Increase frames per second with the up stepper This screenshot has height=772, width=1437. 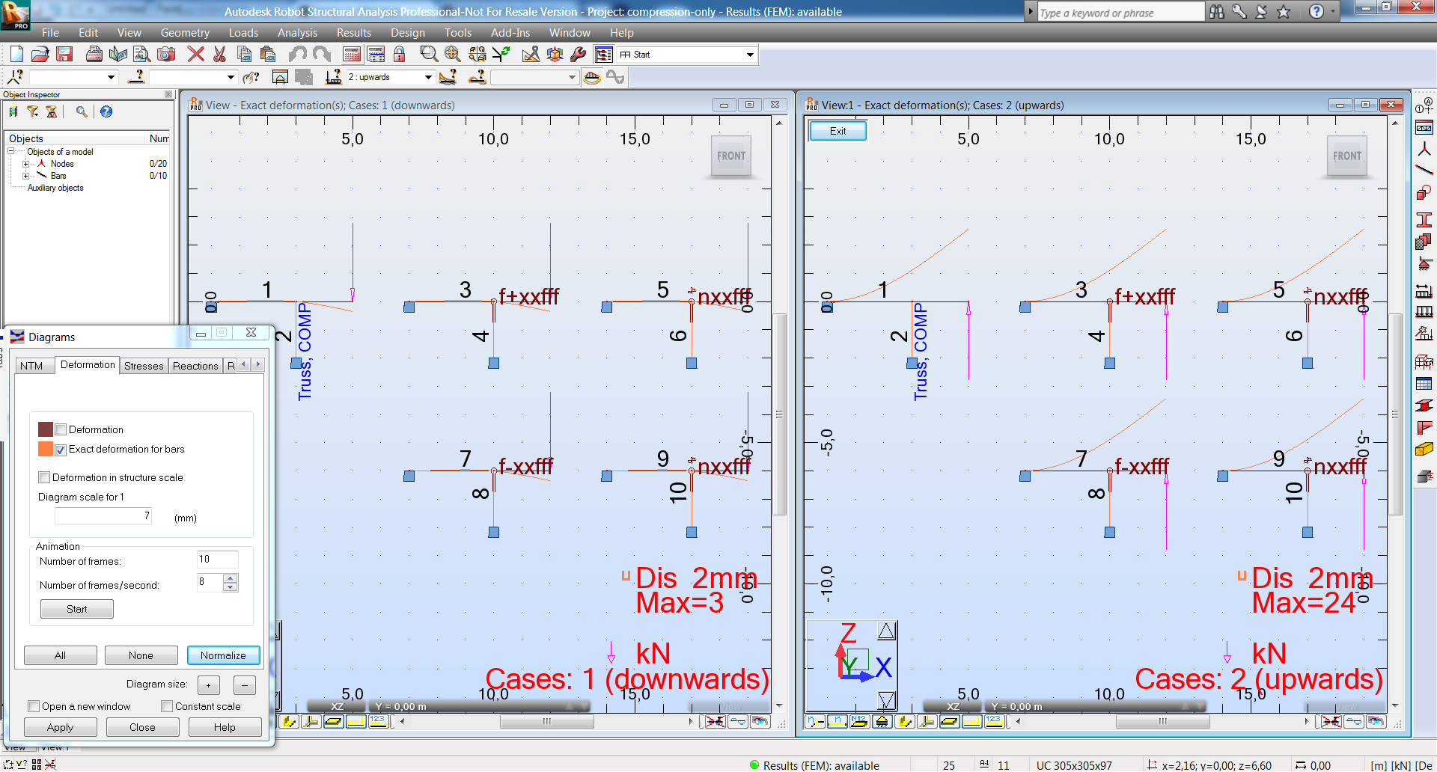(231, 578)
